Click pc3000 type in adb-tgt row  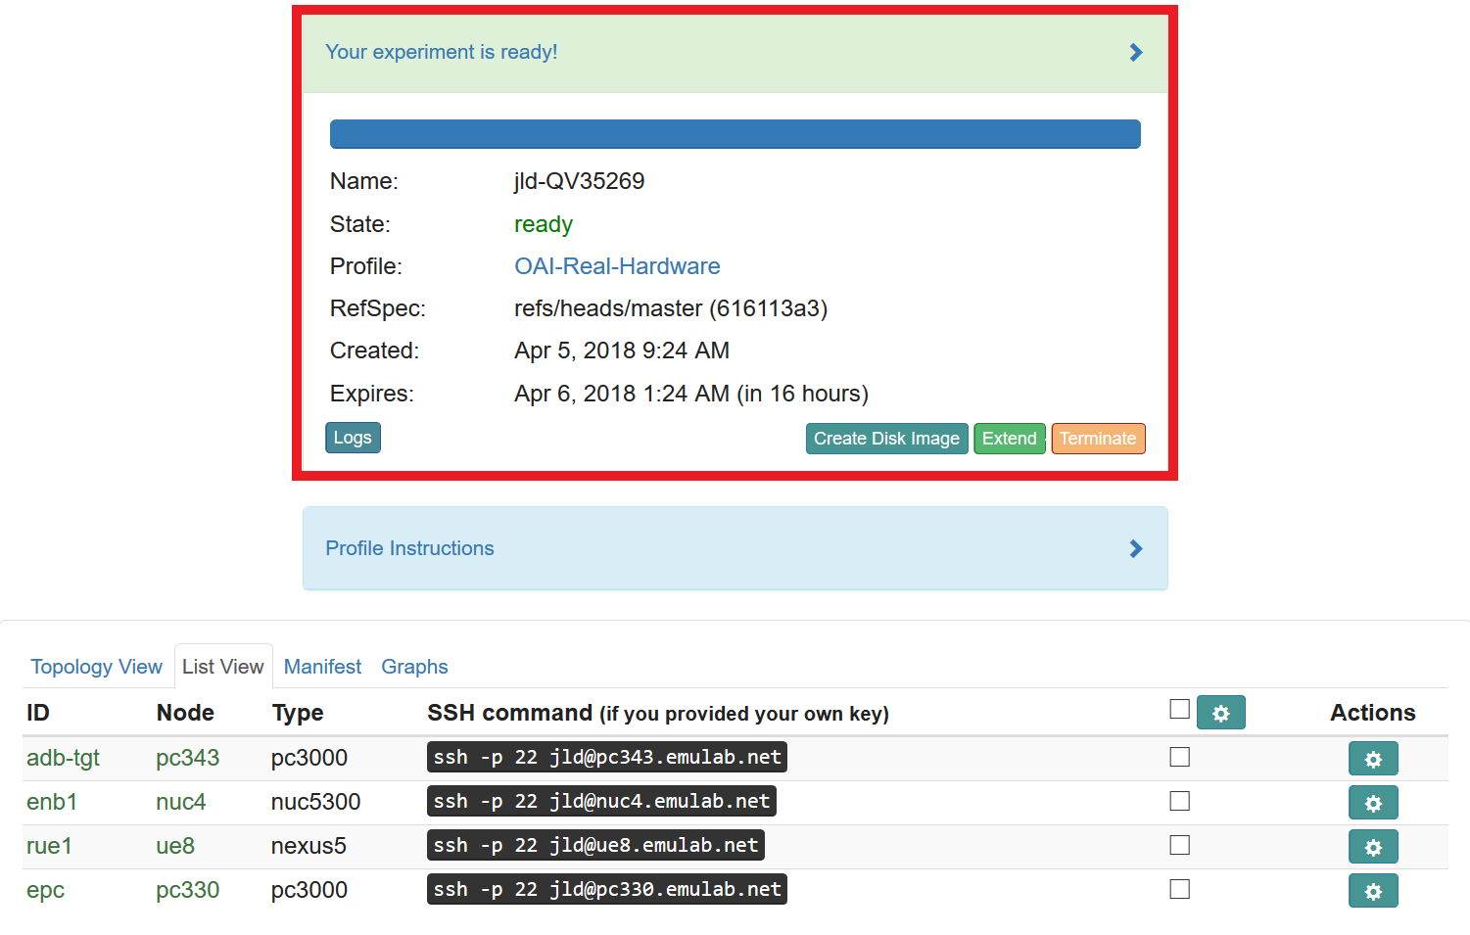pyautogui.click(x=309, y=758)
